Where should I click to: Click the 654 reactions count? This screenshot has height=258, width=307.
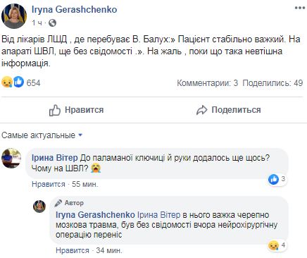click(x=33, y=83)
